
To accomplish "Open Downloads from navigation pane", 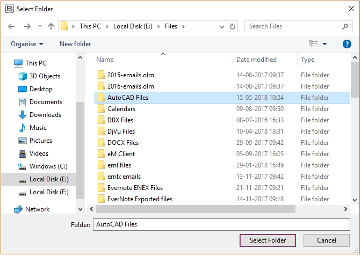I will [45, 115].
